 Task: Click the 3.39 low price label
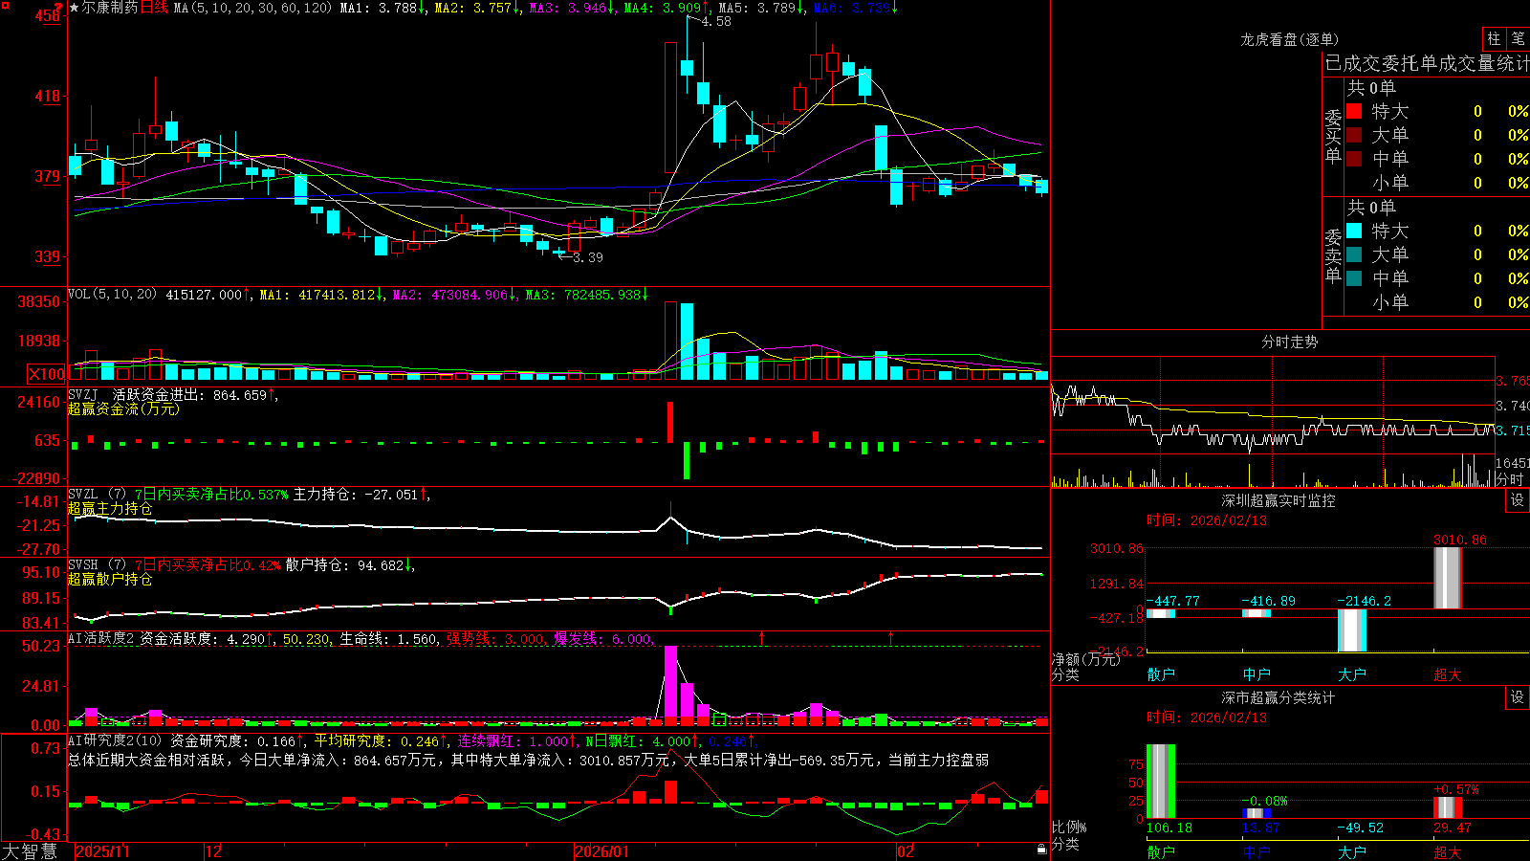point(588,257)
